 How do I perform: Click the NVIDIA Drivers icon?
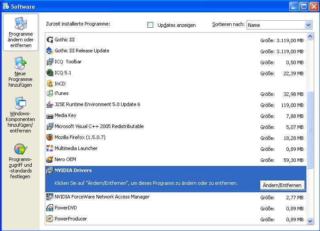50,170
